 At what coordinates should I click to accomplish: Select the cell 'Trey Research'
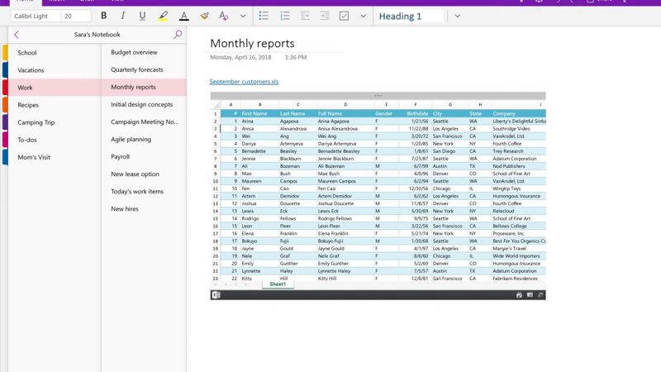(x=519, y=151)
